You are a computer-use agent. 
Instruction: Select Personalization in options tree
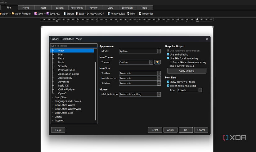pos(67,70)
